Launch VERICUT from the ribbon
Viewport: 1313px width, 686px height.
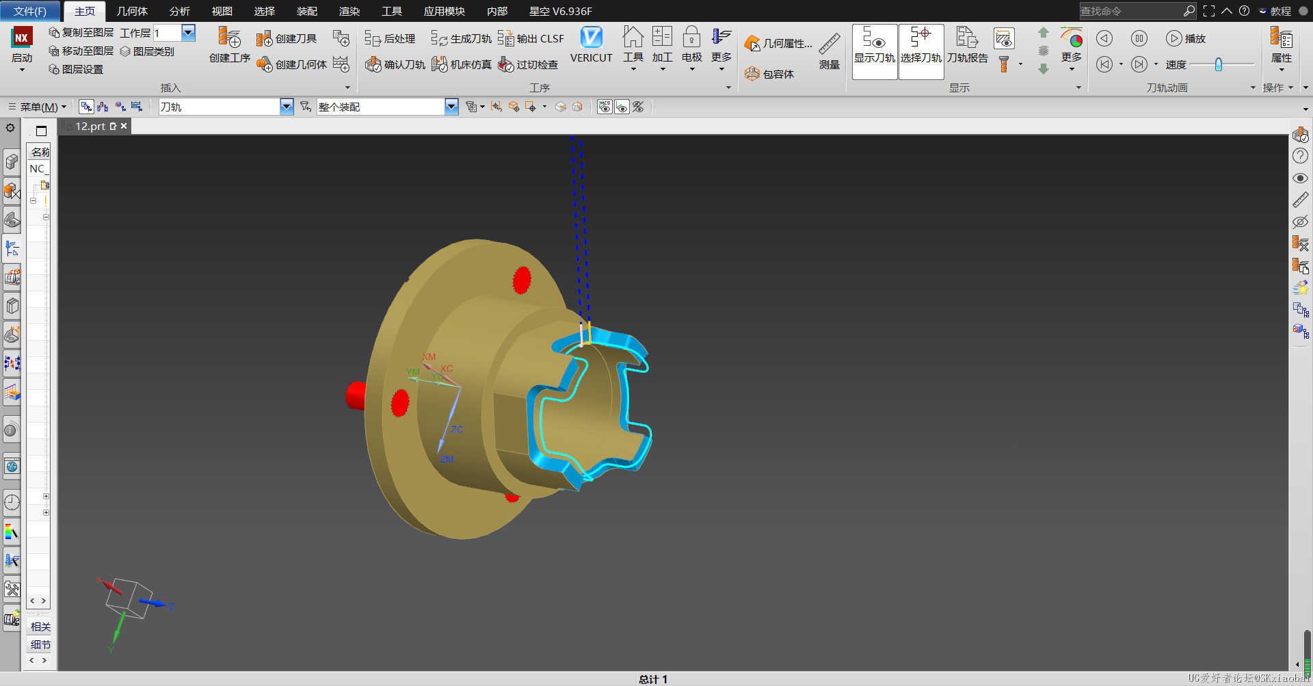[x=592, y=45]
